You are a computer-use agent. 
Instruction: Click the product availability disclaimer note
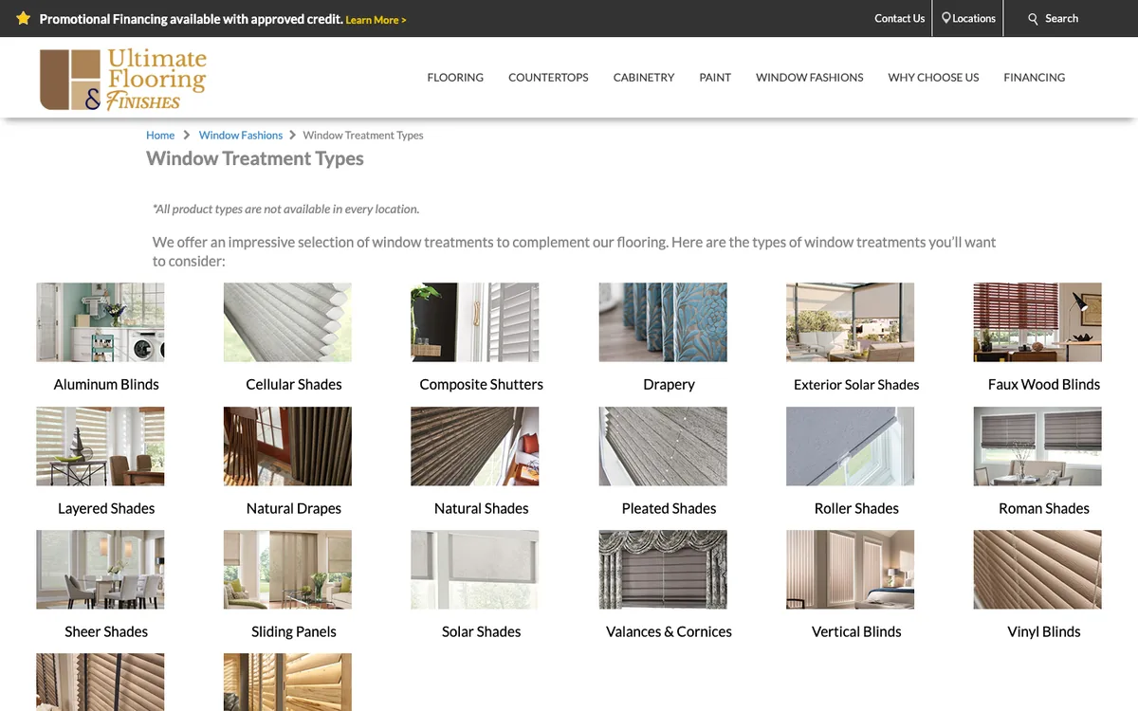point(285,209)
